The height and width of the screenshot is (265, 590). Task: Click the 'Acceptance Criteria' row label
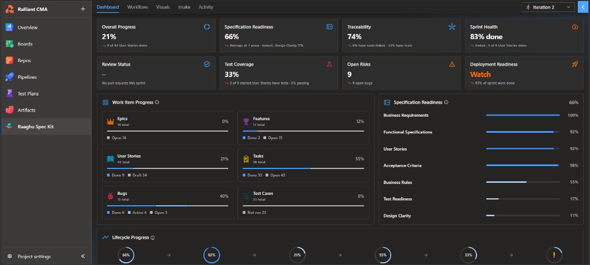[x=402, y=166]
